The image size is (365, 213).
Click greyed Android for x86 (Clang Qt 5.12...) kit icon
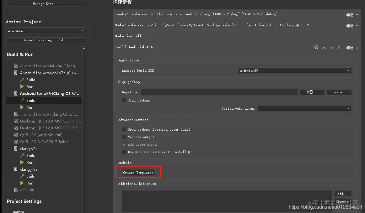click(x=16, y=114)
